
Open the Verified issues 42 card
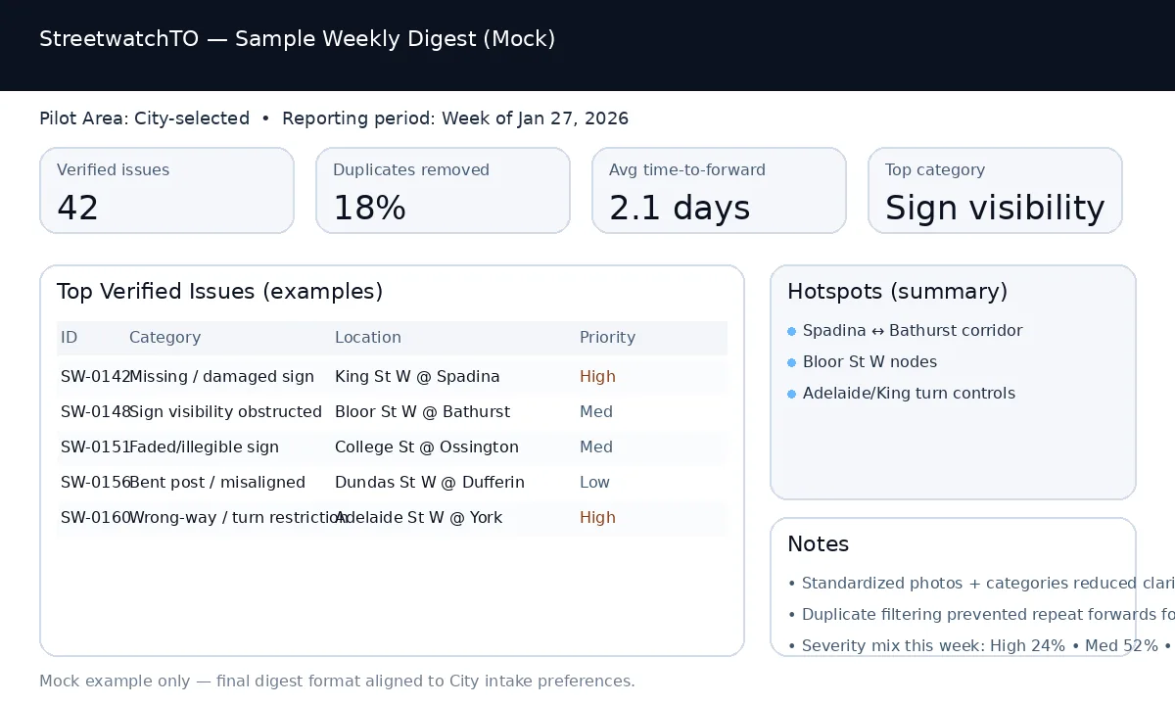166,190
